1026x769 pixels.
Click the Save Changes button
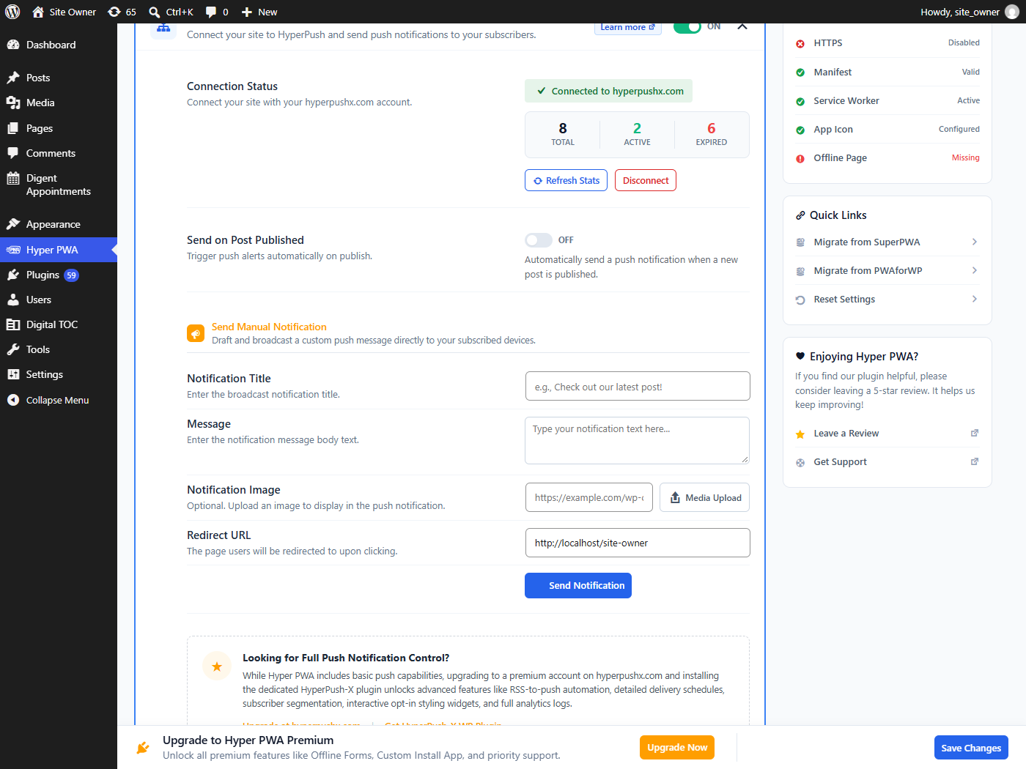971,747
